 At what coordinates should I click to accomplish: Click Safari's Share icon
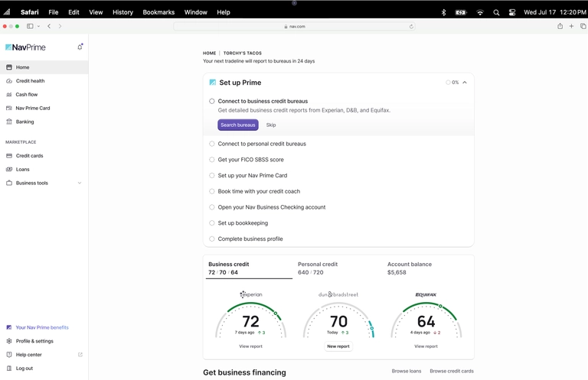560,26
